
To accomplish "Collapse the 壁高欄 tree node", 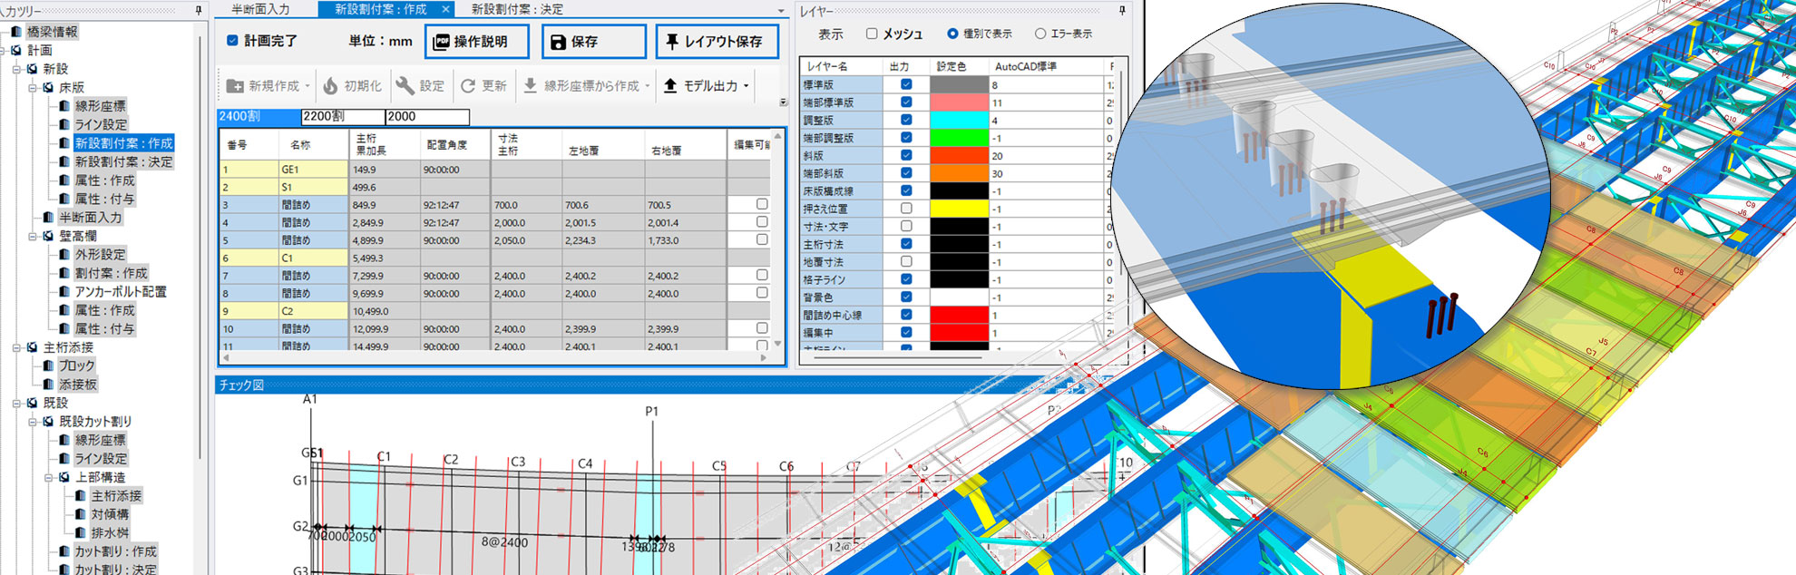I will click(33, 236).
